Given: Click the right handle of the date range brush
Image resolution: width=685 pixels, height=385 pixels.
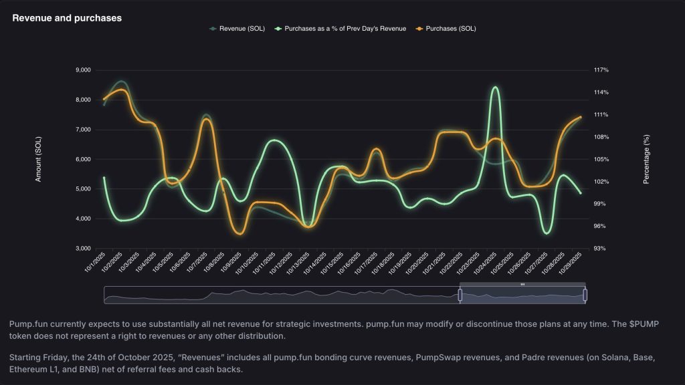Looking at the screenshot, I should 585,294.
